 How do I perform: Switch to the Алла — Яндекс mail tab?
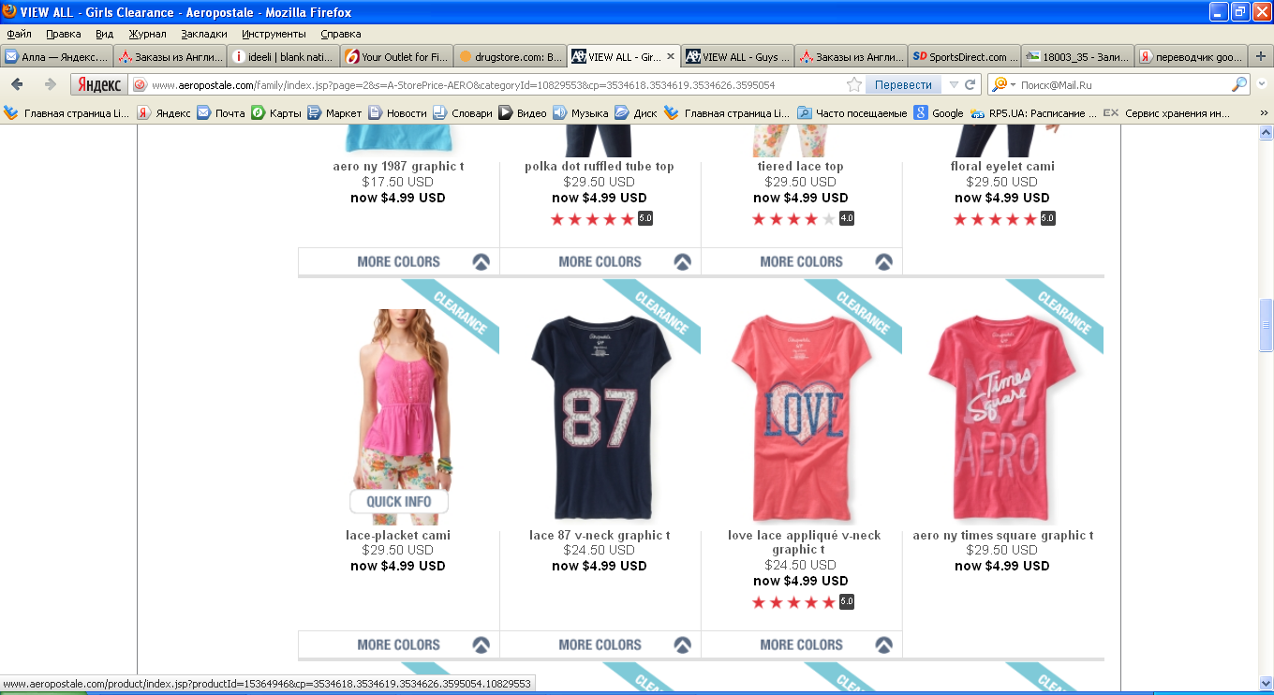[x=57, y=56]
